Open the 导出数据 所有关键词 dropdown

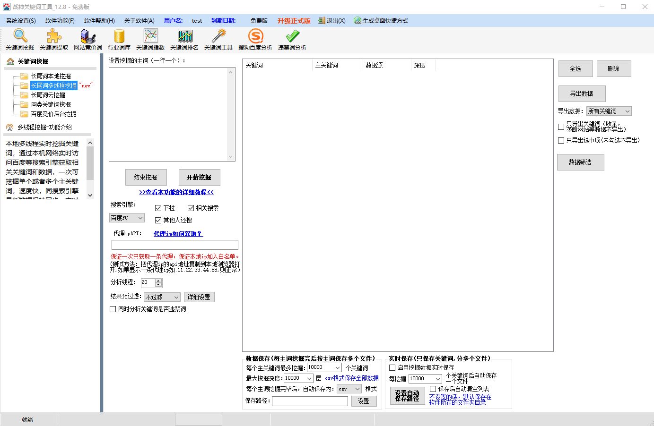coord(609,111)
